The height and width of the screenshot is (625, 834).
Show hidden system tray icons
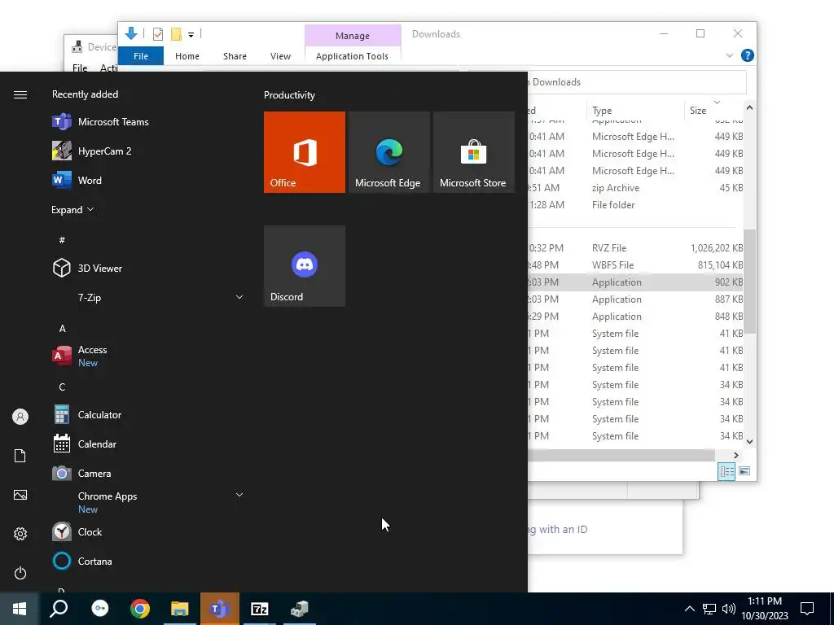(x=689, y=609)
